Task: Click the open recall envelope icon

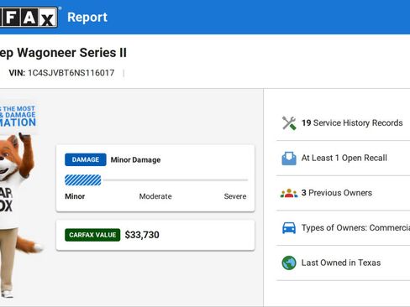Action: pos(289,159)
